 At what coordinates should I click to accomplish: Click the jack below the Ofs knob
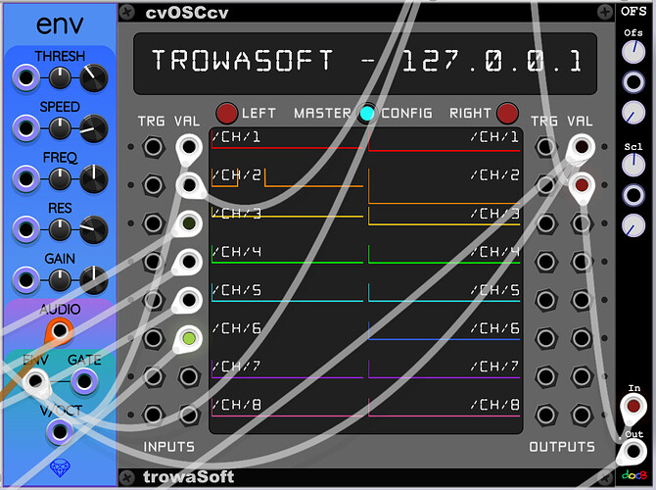tap(633, 82)
